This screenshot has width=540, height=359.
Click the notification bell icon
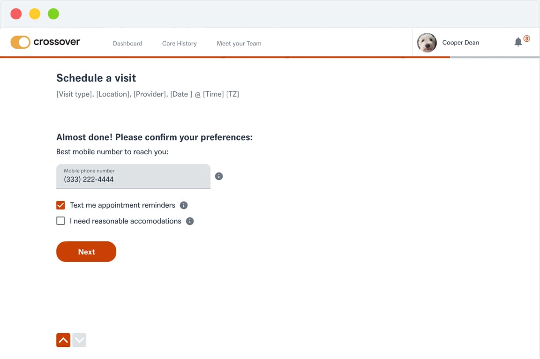point(518,42)
